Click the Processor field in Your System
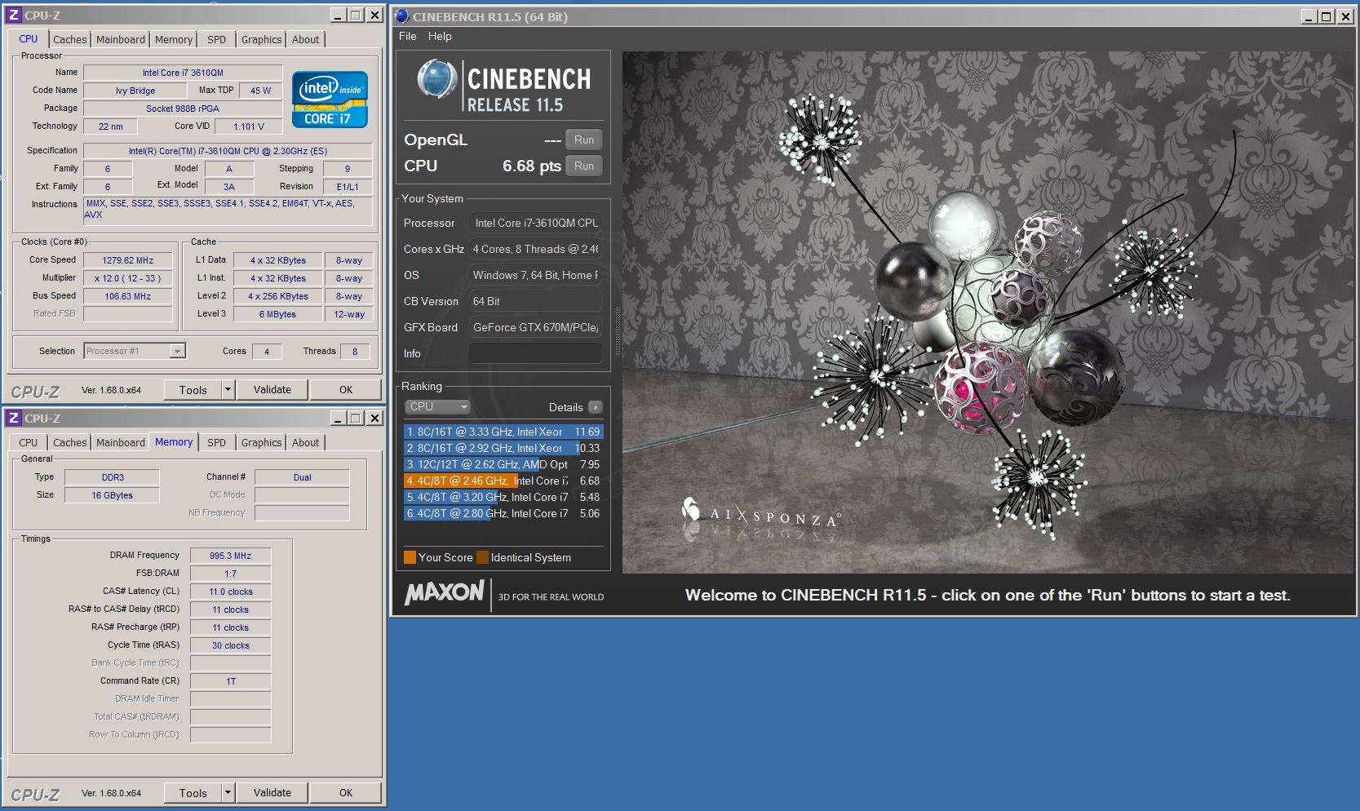The image size is (1360, 811). point(535,223)
